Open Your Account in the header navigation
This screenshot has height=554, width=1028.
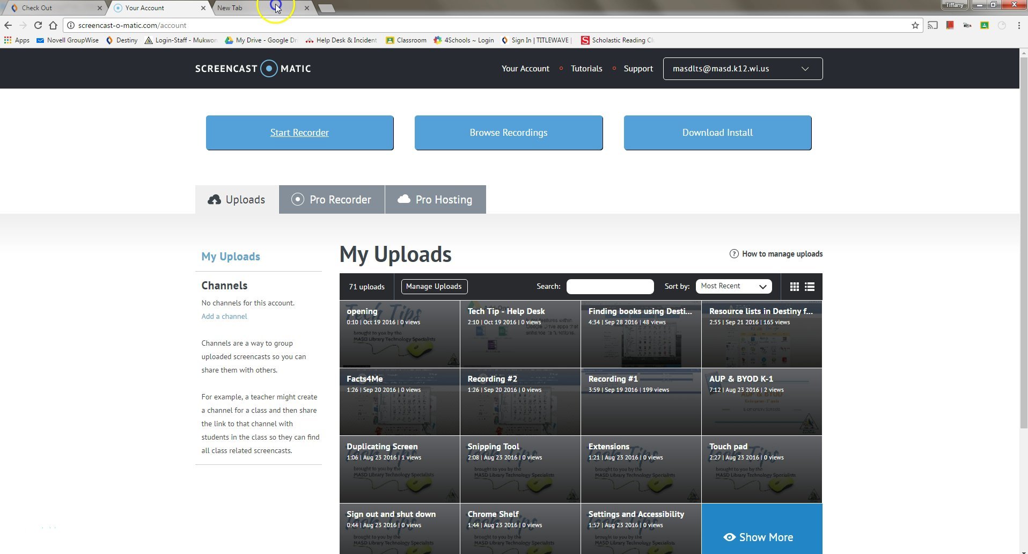click(x=525, y=69)
